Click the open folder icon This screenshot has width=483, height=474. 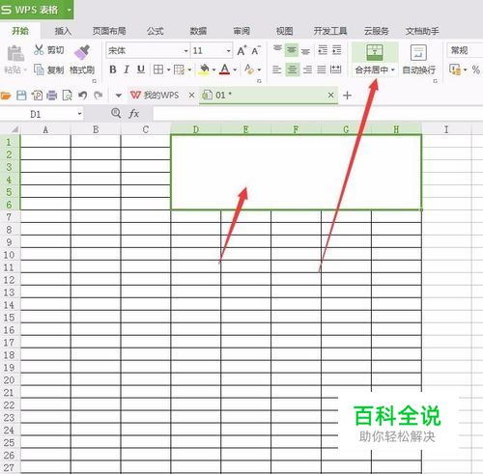6,96
